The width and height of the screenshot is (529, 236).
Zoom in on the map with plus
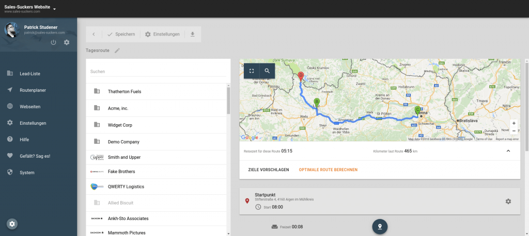point(514,123)
